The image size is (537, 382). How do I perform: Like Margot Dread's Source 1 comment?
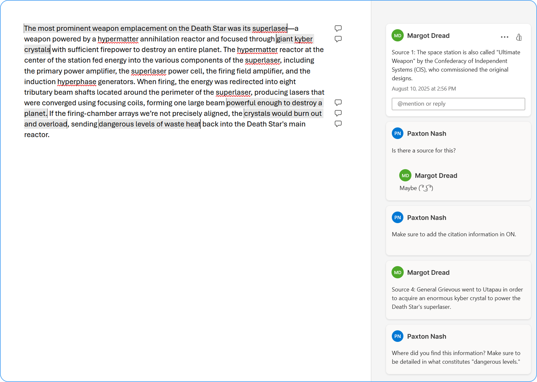tap(519, 37)
